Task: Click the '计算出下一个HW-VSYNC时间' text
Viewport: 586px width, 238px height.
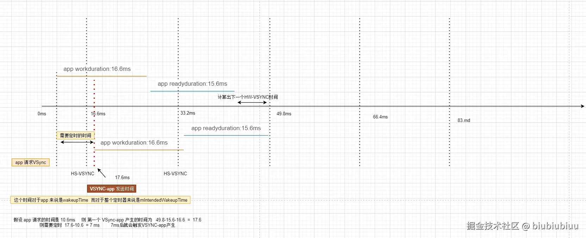Action: click(248, 97)
